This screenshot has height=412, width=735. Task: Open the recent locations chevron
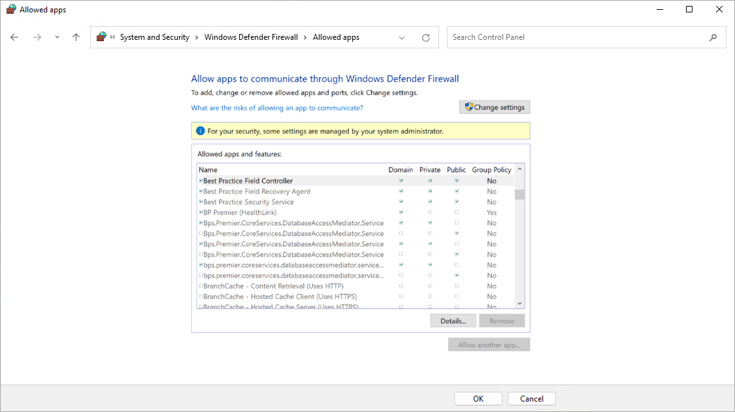[57, 37]
